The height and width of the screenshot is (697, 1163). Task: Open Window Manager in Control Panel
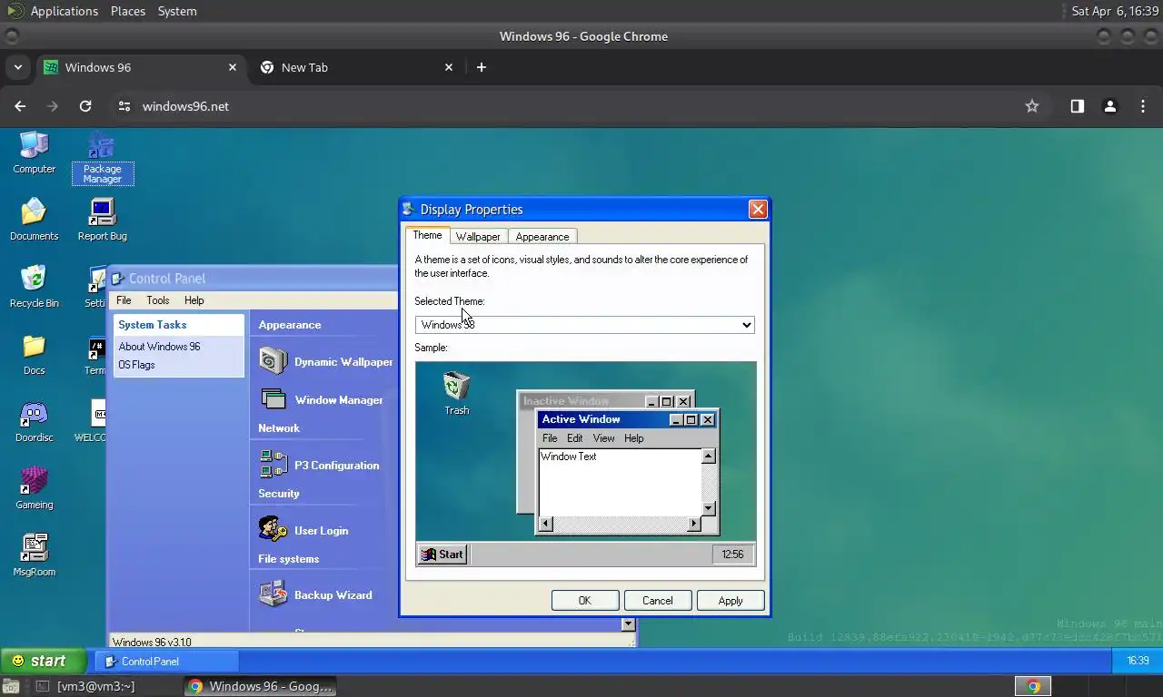coord(321,399)
